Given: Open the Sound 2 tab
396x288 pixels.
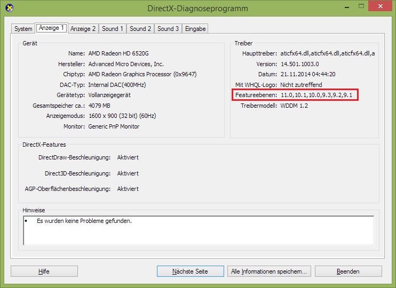Looking at the screenshot, I should [140, 29].
